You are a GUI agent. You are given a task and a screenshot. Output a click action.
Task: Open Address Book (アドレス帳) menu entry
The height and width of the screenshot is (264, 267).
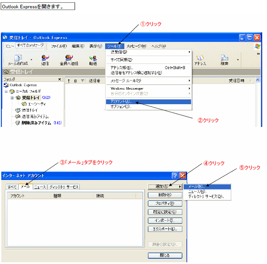point(148,68)
